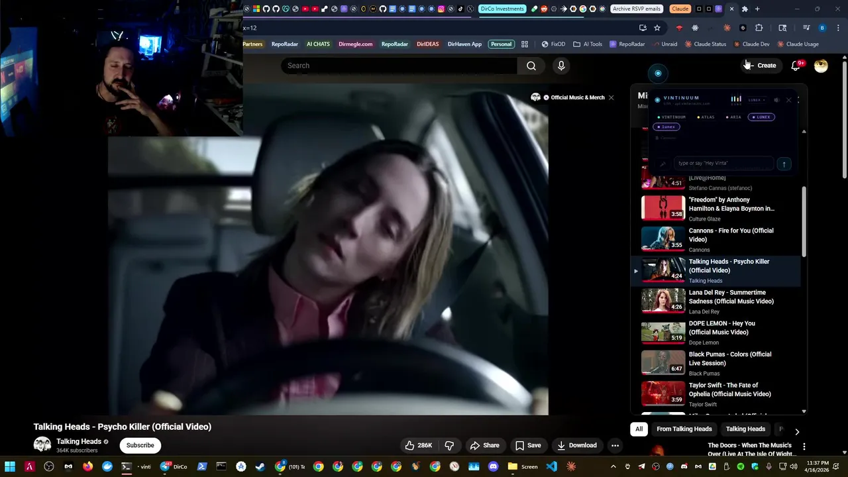Screen dimensions: 848x477
Task: Click the Vintinuum Hey Vinta input
Action: click(723, 164)
